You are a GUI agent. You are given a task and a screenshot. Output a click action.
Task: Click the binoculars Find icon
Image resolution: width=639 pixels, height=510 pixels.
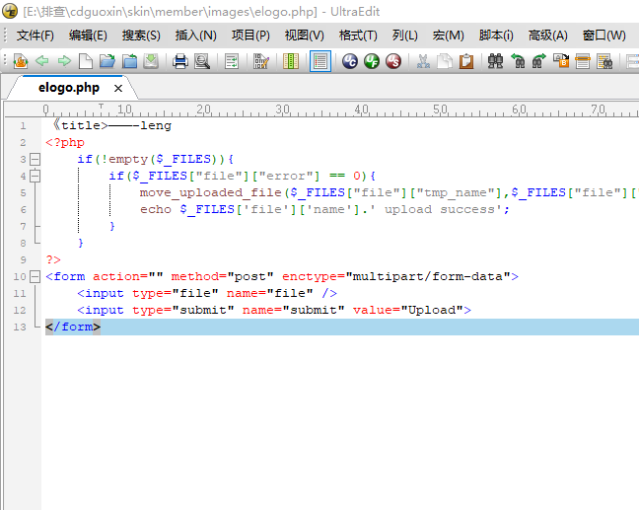coord(495,61)
